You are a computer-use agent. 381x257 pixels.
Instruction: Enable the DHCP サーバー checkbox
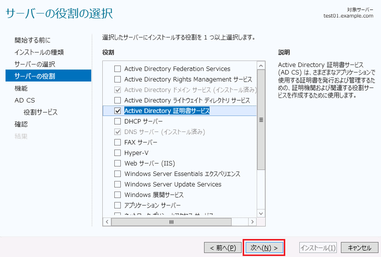click(x=118, y=121)
